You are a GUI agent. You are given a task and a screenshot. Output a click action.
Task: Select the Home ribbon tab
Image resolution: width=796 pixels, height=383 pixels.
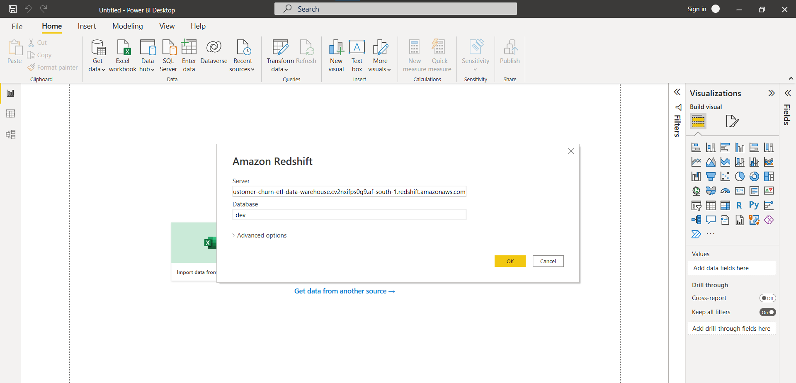click(52, 26)
